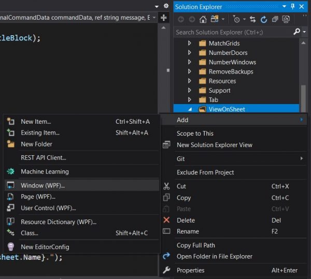The image size is (311, 279).
Task: Click the Pending Changes Filter clock icon
Action: coord(236,19)
